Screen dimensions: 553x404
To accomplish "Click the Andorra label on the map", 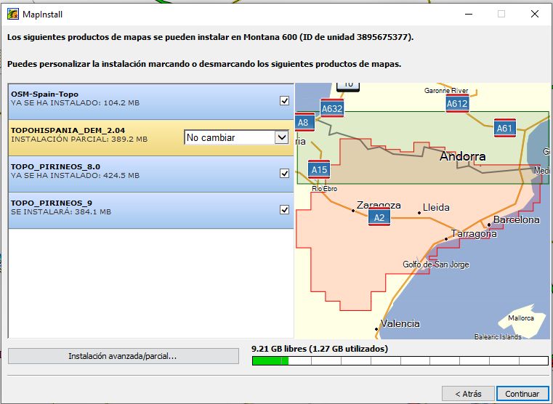I will click(x=463, y=156).
